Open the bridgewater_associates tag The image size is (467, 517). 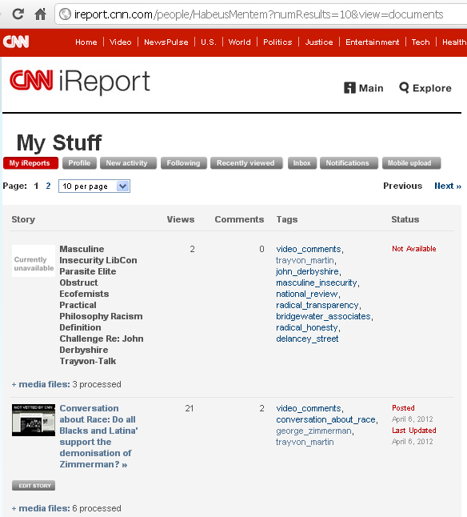tap(323, 316)
